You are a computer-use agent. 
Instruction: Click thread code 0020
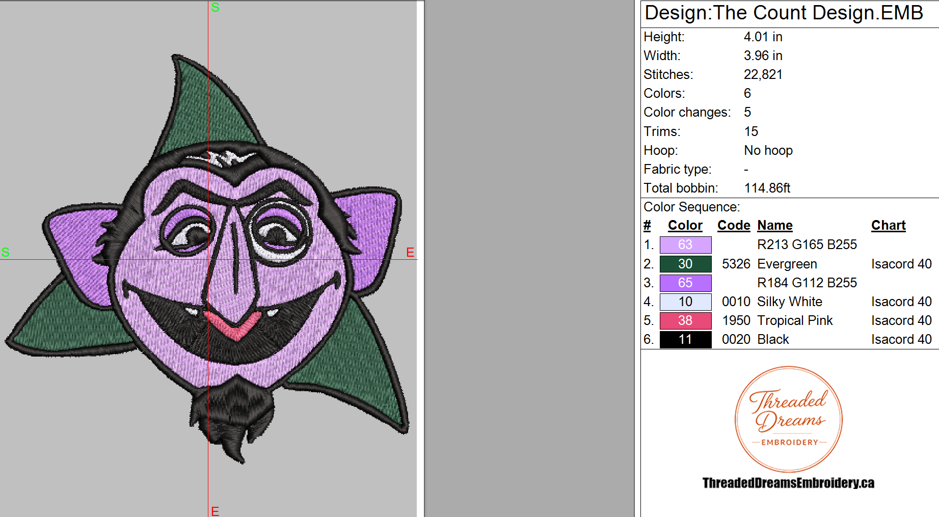736,339
